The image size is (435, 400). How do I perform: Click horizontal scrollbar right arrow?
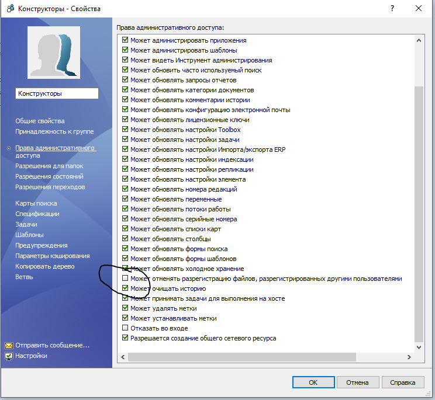[409, 357]
